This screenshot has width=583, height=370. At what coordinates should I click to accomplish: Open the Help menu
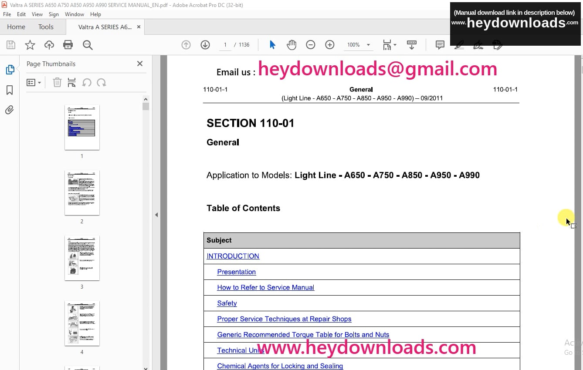[x=95, y=14]
